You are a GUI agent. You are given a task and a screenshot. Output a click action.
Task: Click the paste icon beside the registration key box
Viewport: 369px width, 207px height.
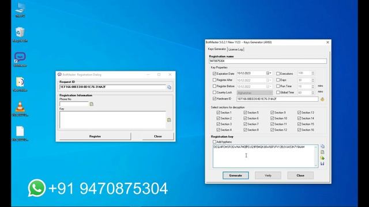[322, 152]
